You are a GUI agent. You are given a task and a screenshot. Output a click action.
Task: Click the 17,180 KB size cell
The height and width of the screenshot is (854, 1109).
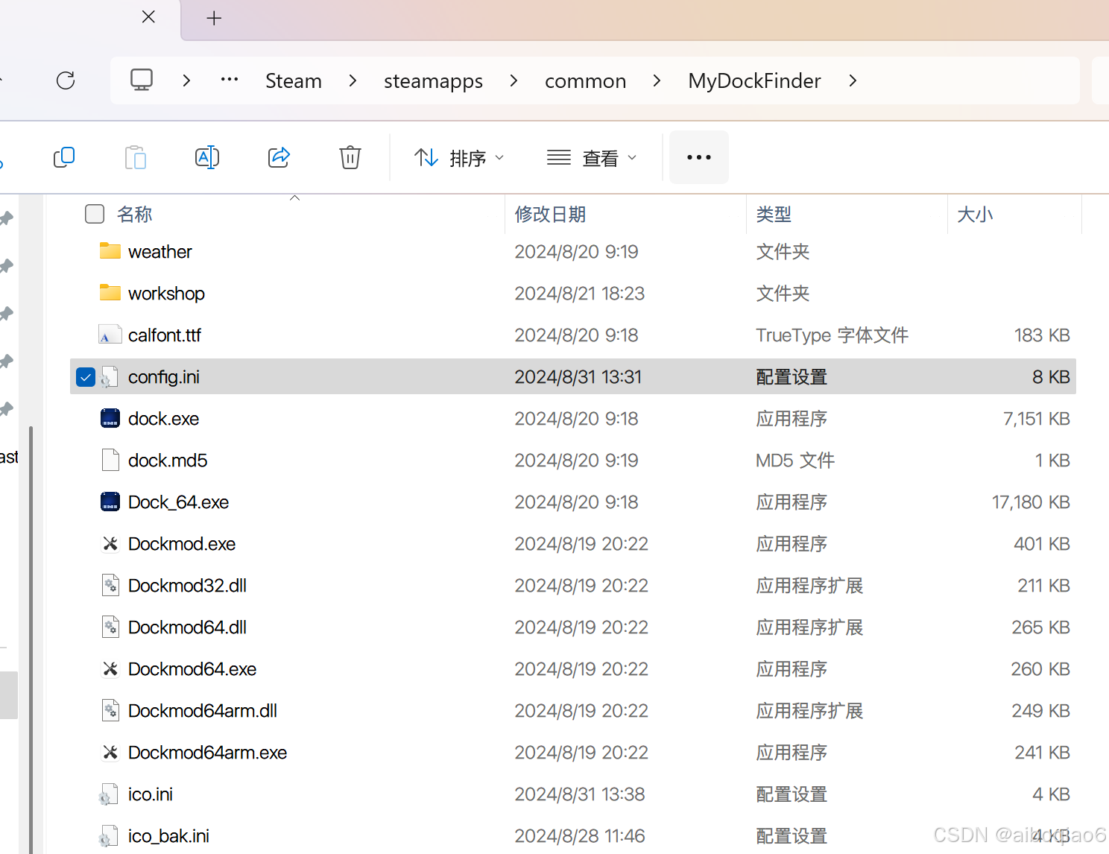[1031, 502]
